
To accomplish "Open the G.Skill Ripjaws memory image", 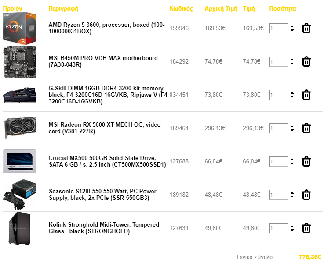I will [20, 95].
